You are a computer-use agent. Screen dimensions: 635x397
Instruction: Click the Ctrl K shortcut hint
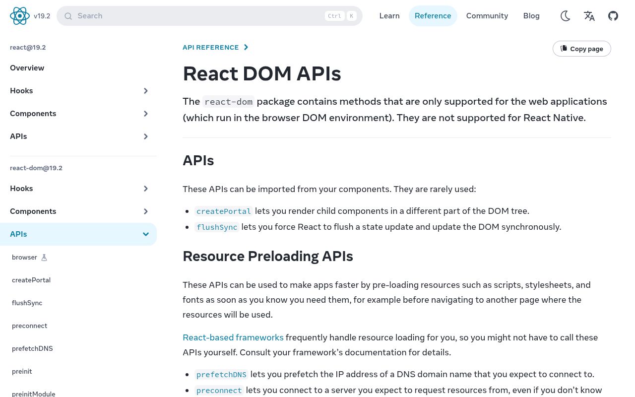(341, 16)
